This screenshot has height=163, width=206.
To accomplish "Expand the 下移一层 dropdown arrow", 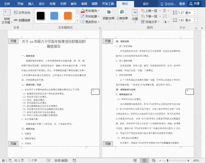I will point(160,16).
